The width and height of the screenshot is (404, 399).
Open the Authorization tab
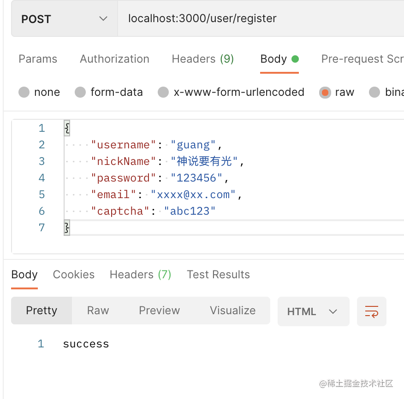click(114, 59)
